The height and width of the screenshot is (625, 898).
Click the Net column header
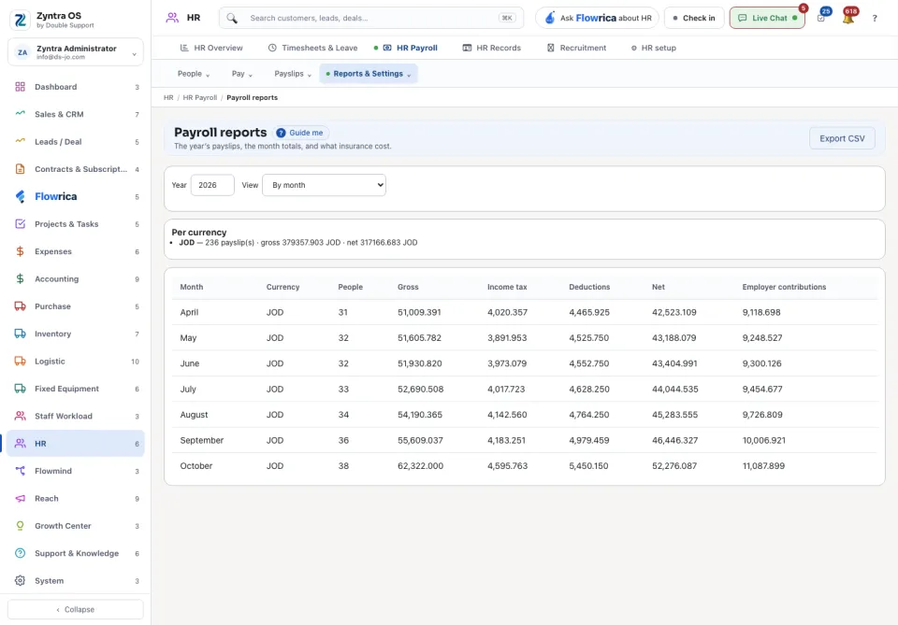(658, 287)
